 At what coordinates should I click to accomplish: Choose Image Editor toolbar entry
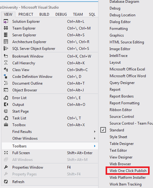(x=120, y=49)
